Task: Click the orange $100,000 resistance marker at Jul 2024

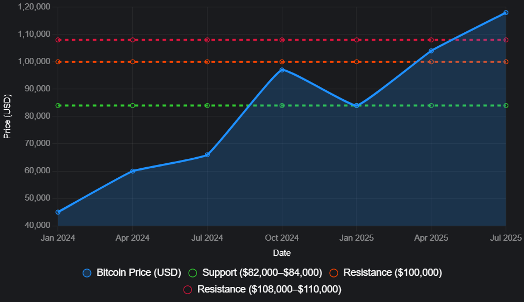Action: (x=207, y=62)
